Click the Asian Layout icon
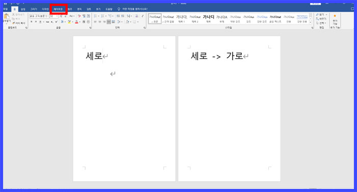Screen dimensions: 357x192 click(x=129, y=16)
